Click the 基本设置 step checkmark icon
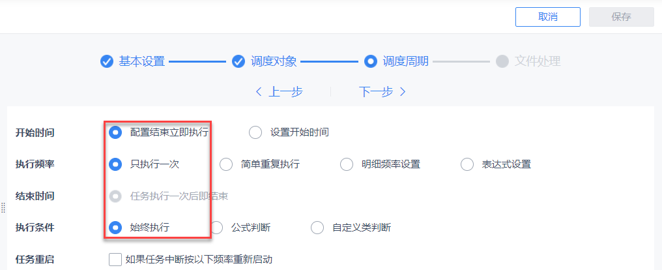The image size is (662, 270). [107, 61]
